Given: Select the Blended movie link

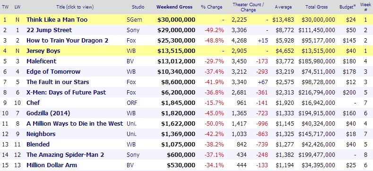Looking at the screenshot, I should [x=38, y=145].
